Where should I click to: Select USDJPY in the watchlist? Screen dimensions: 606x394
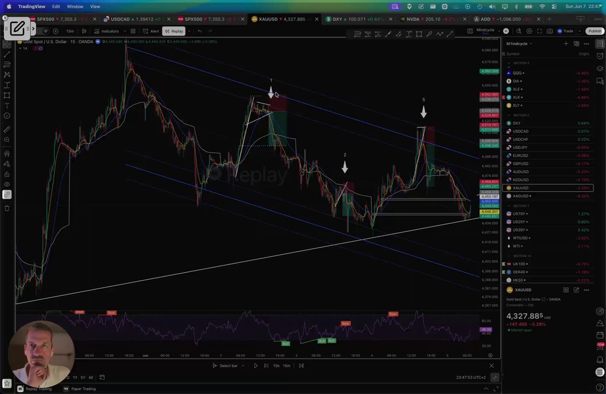pos(547,147)
